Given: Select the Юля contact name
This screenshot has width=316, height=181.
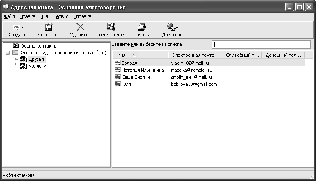Looking at the screenshot, I should click(x=126, y=84).
